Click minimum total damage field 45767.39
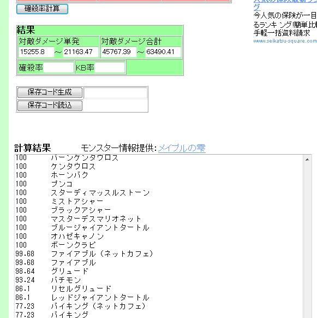This screenshot has height=318, width=317. click(x=119, y=52)
